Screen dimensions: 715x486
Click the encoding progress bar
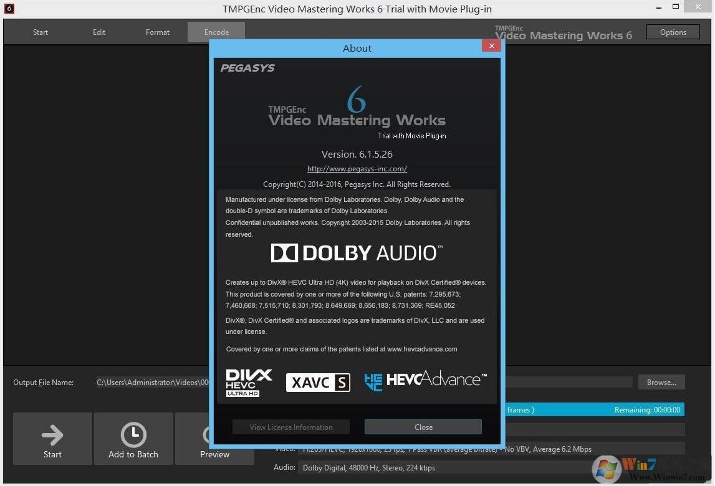coord(592,410)
